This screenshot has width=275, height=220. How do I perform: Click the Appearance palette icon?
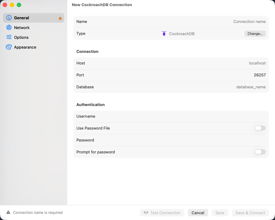click(x=9, y=47)
